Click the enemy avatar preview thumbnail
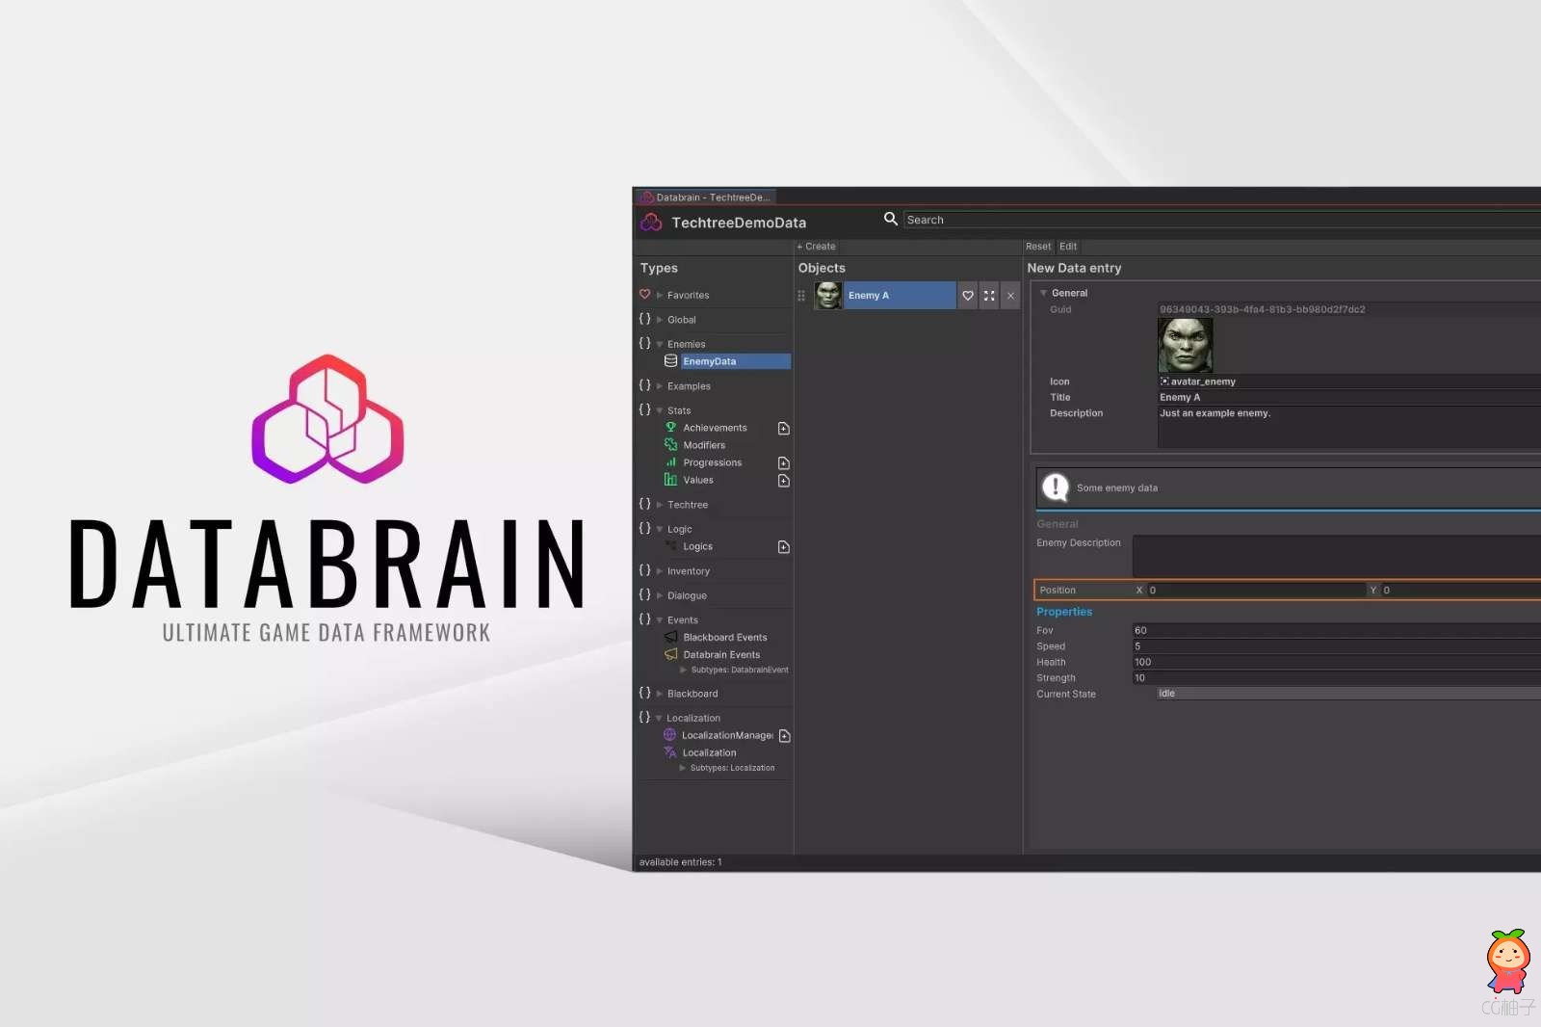 pos(1185,345)
